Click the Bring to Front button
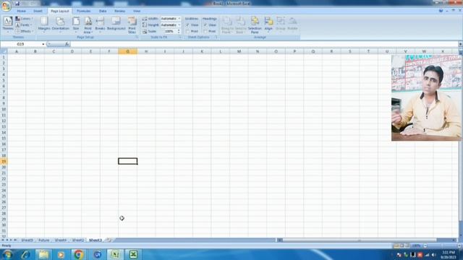This screenshot has width=463, height=260. pyautogui.click(x=227, y=25)
